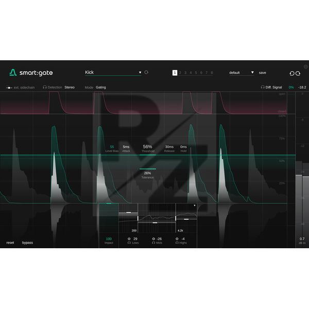Click the Mids band level handle
Image resolution: width=309 pixels, height=309 pixels.
[155, 222]
